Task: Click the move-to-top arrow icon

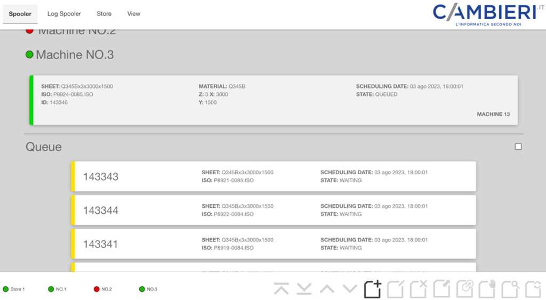Action: 281,289
